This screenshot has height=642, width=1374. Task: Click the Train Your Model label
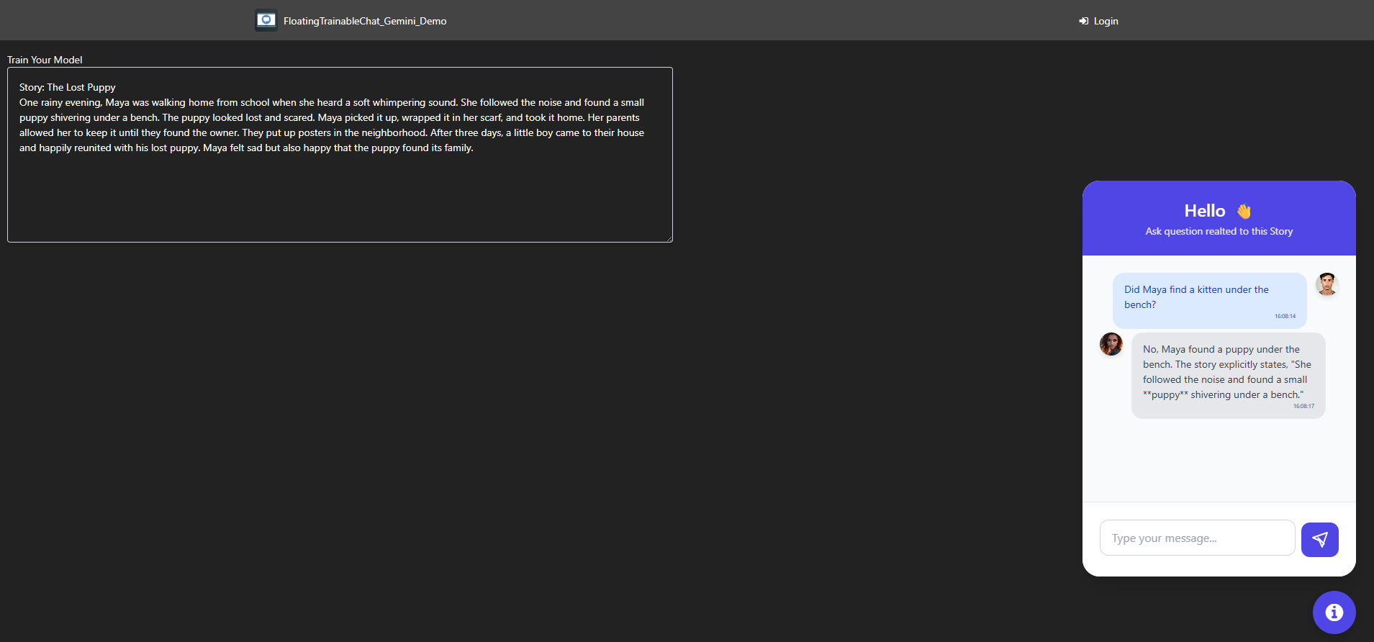(45, 60)
